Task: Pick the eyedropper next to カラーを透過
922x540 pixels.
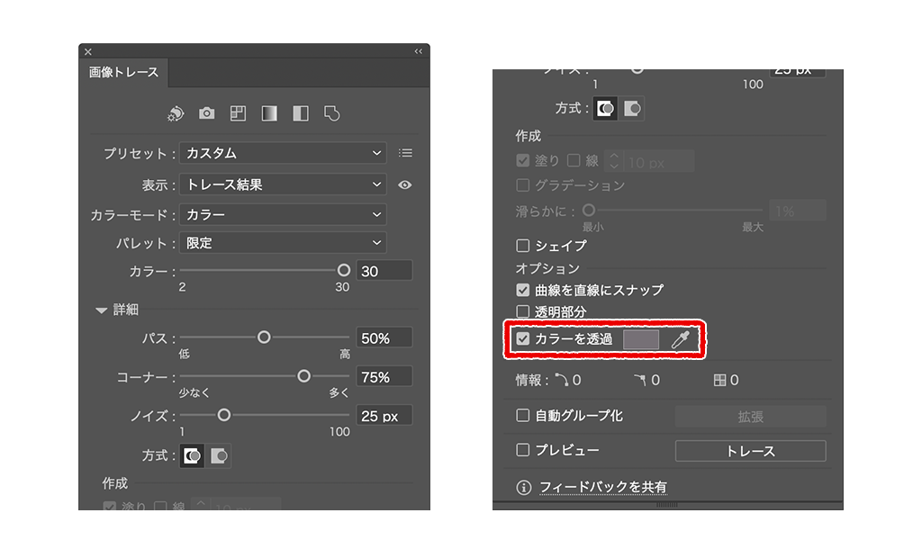Action: (x=681, y=339)
